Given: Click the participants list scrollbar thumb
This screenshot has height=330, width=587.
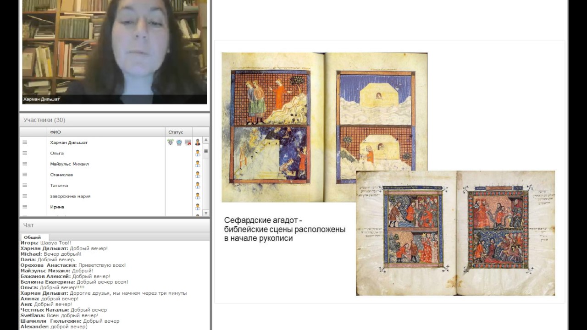Looking at the screenshot, I should [x=206, y=151].
